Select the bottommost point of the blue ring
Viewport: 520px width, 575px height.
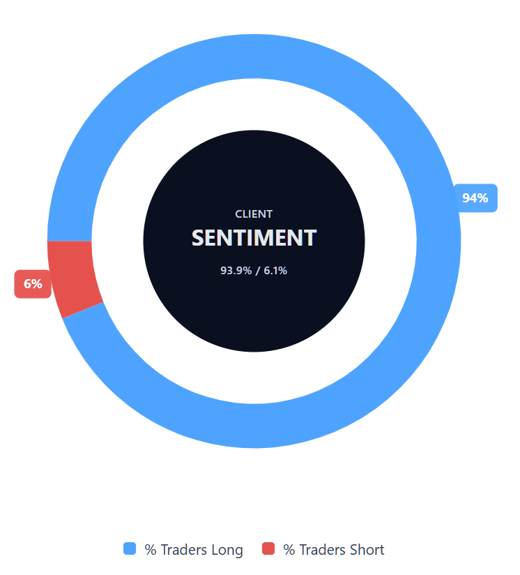tap(254, 425)
